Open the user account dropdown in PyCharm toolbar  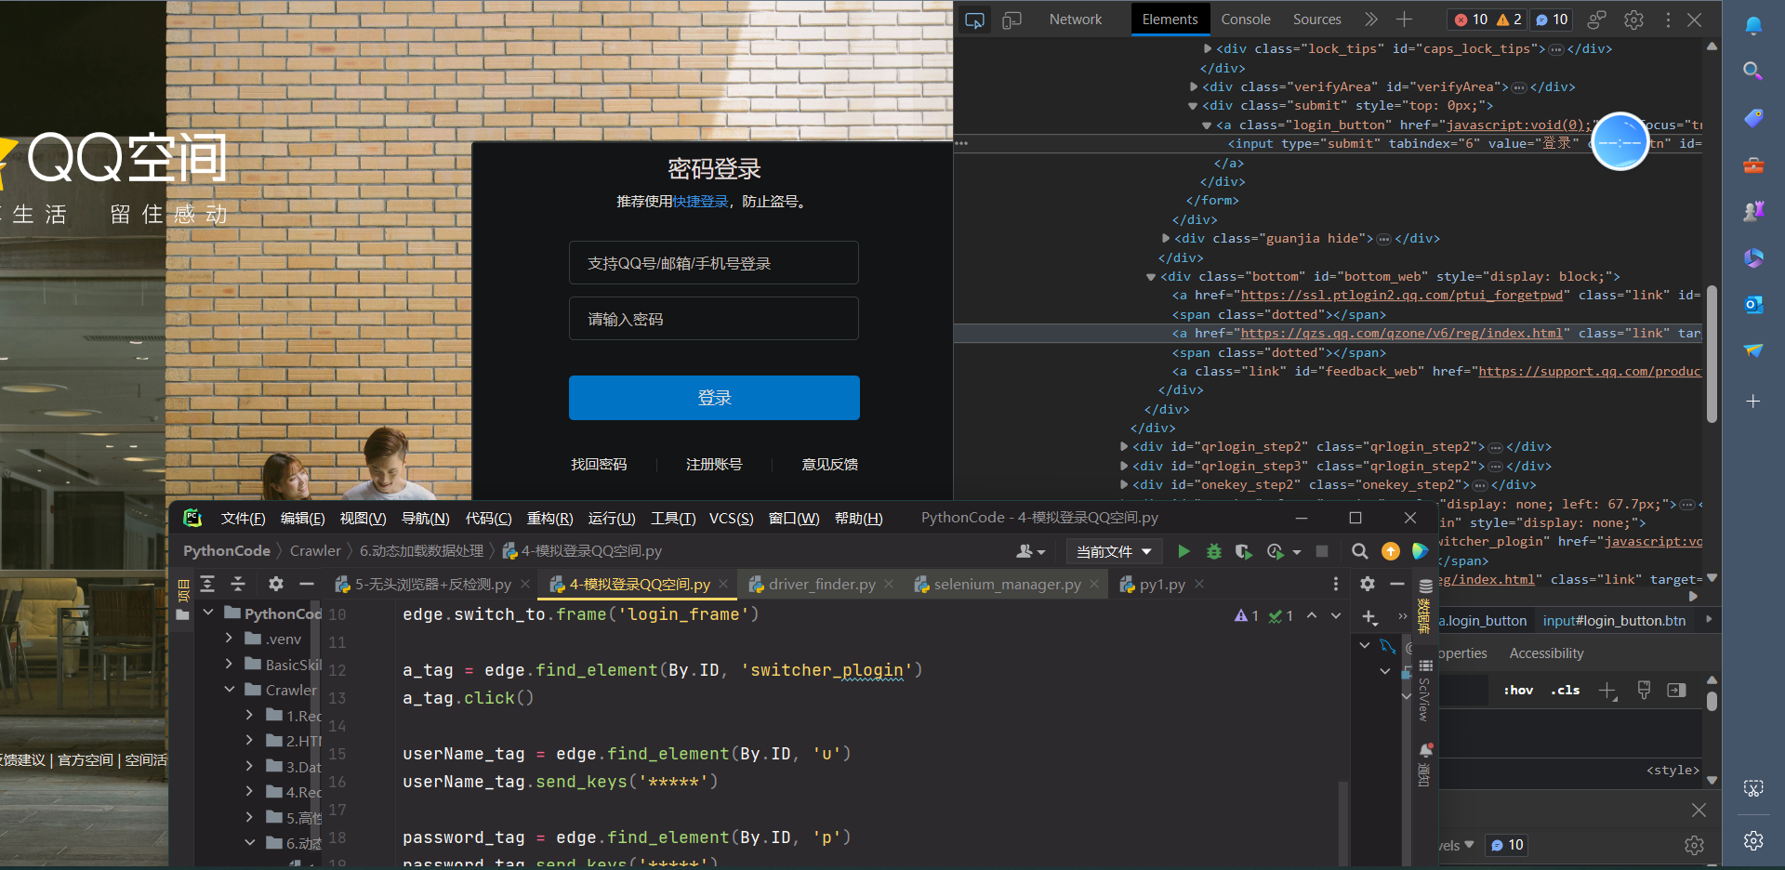click(1031, 551)
